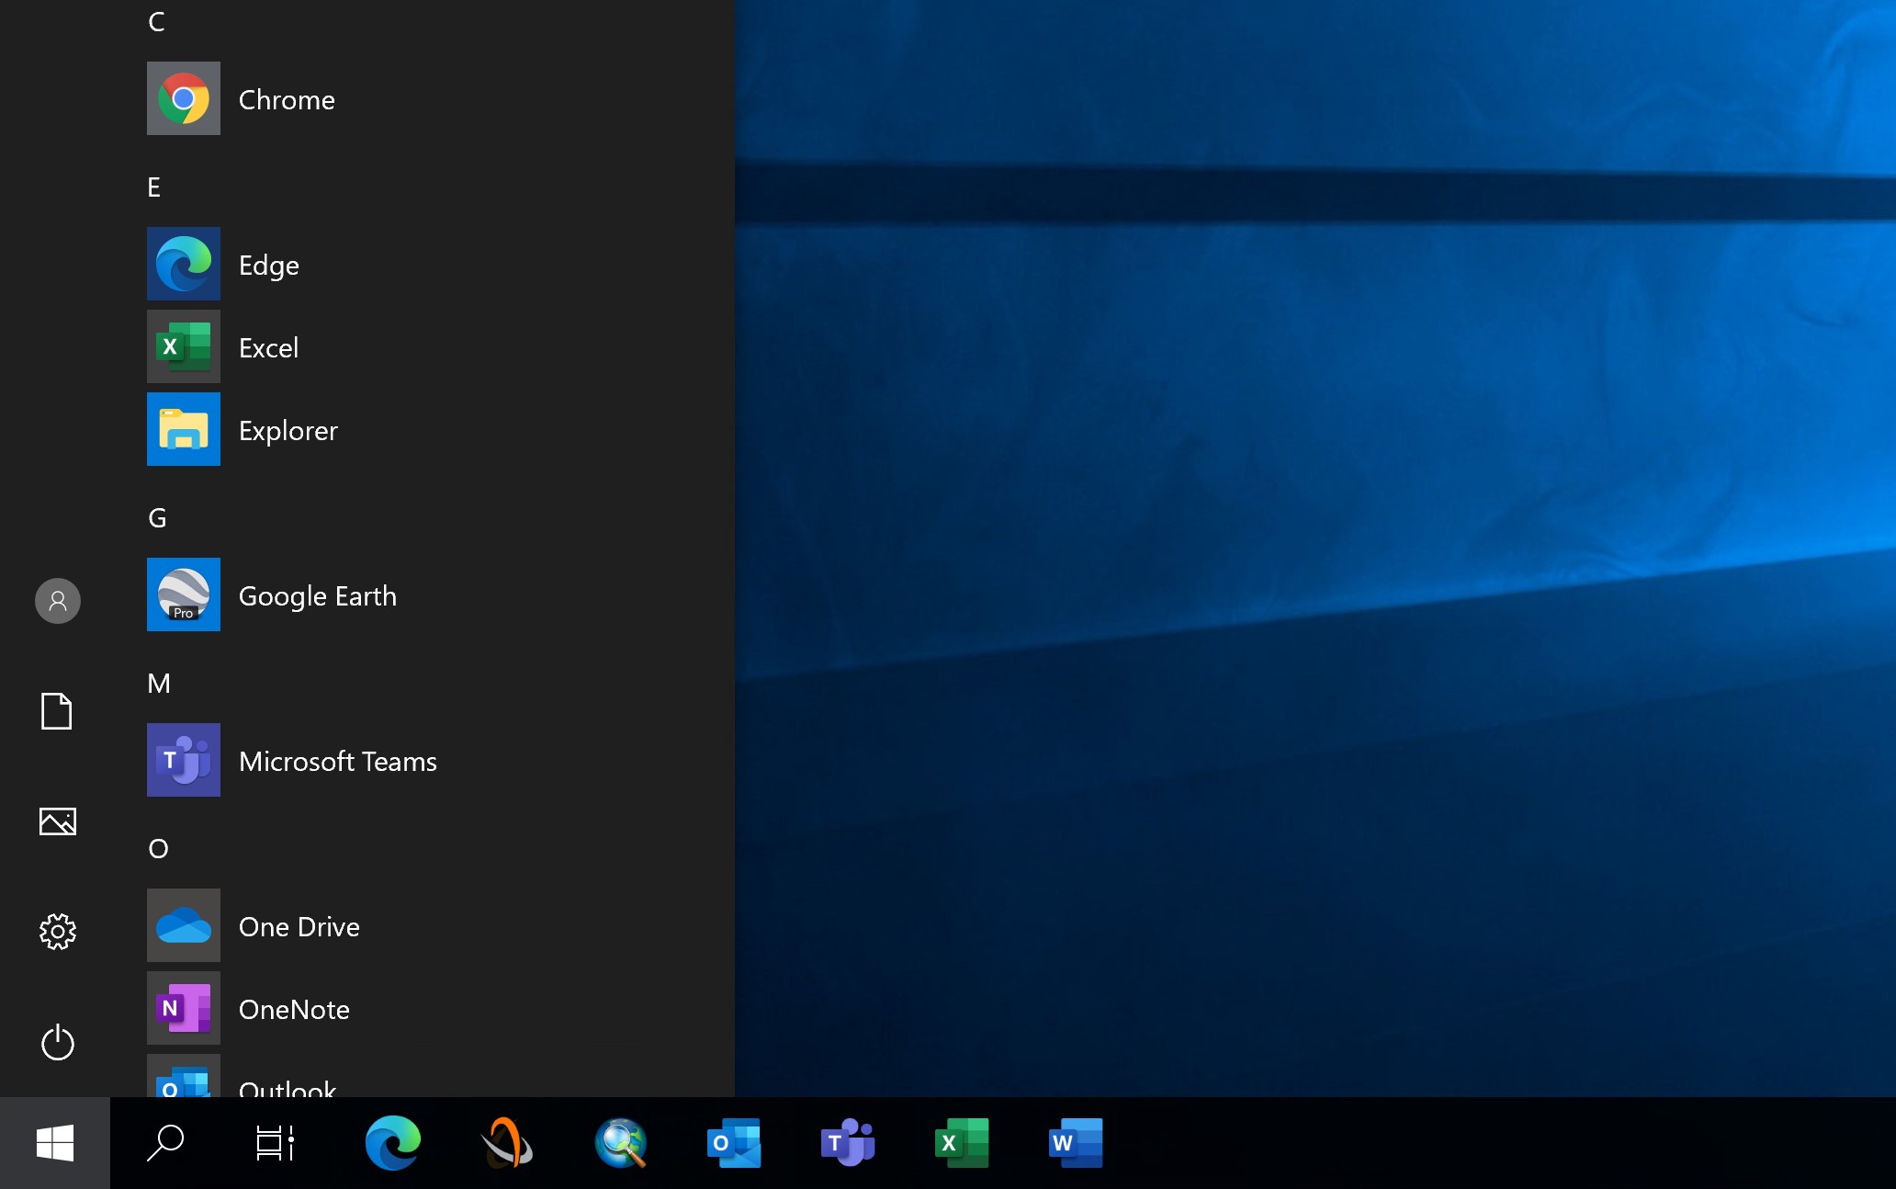This screenshot has height=1189, width=1896.
Task: Select the partially visible Outlook entry
Action: point(287,1087)
